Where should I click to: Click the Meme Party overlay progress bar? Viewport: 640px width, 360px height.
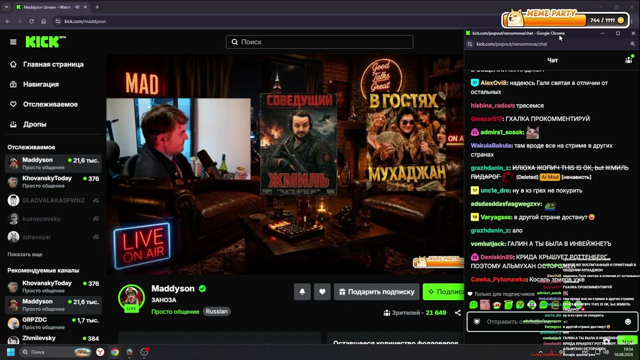click(x=565, y=20)
